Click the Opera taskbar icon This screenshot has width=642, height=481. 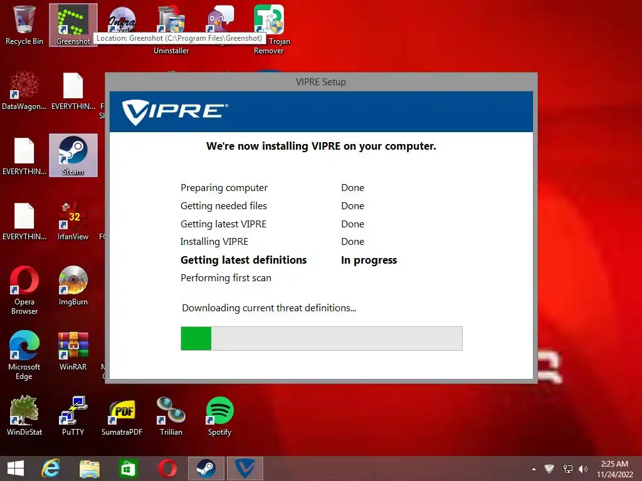click(167, 468)
